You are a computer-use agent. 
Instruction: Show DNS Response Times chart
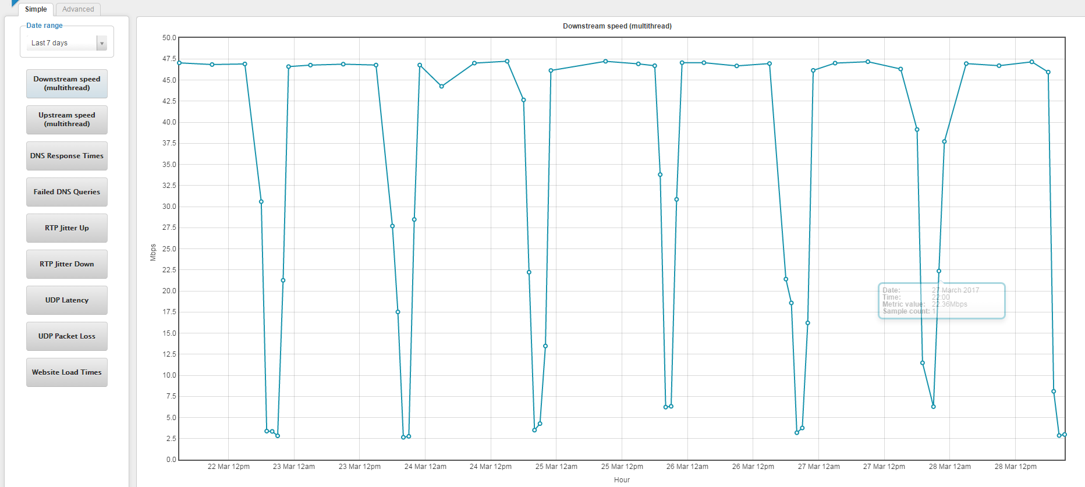[67, 156]
